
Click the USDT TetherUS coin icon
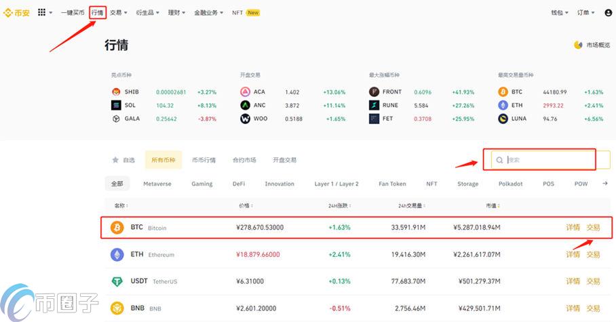coord(117,281)
